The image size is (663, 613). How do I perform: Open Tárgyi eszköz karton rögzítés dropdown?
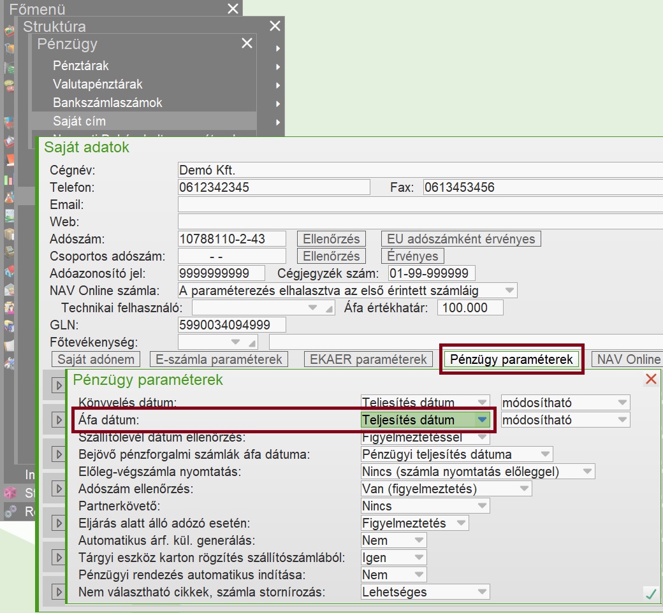(394, 558)
